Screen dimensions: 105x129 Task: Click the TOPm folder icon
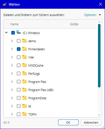click(24, 114)
